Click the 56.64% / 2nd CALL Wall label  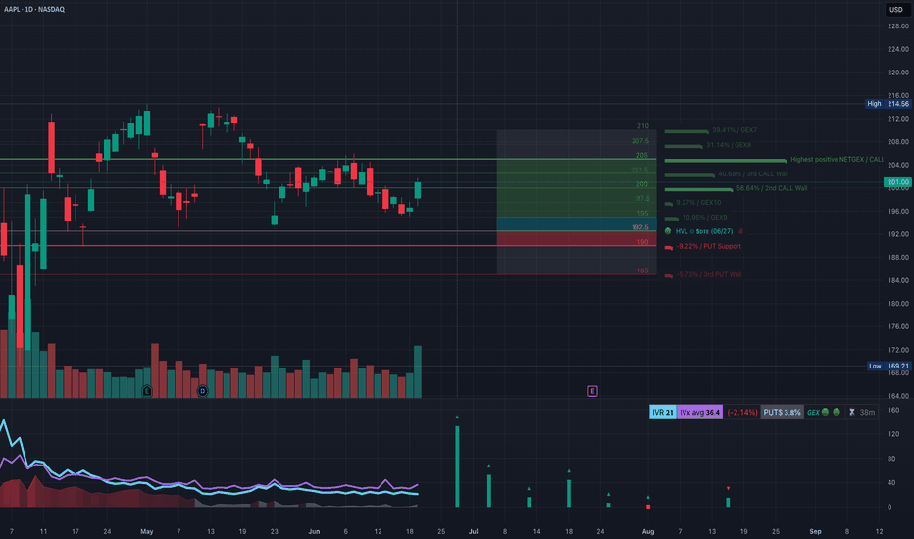pos(772,188)
